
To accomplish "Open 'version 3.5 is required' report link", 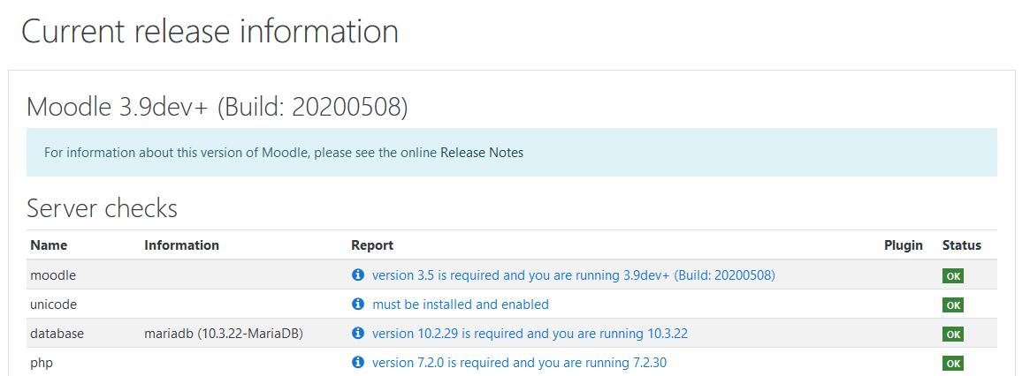I will (x=574, y=275).
